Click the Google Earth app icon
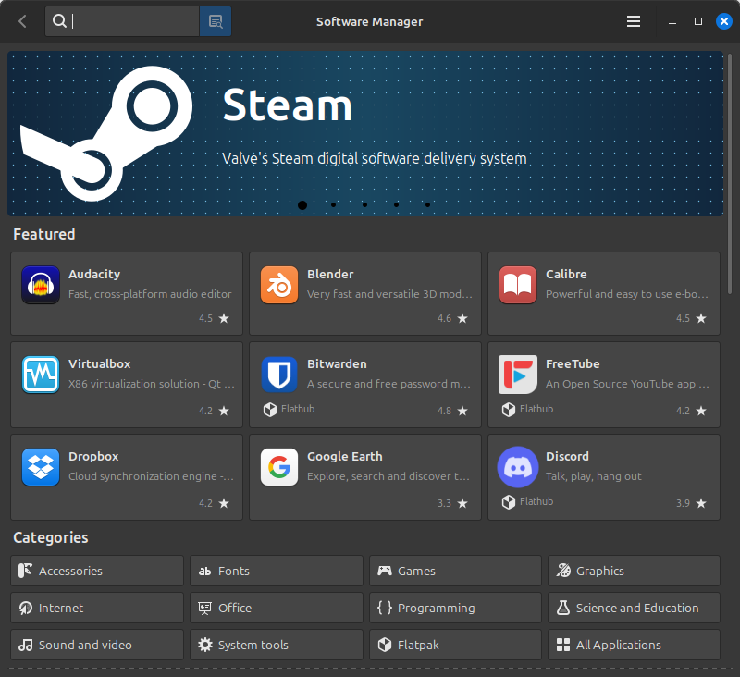Screen dimensions: 740x677 click(x=279, y=467)
